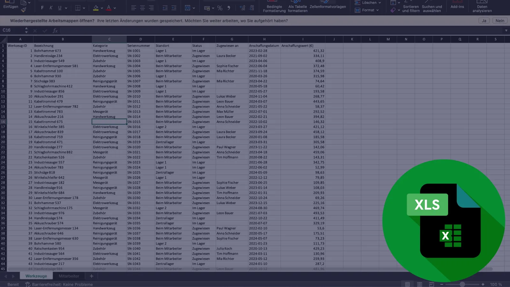
Task: Click the merge cells icon
Action: [x=187, y=8]
